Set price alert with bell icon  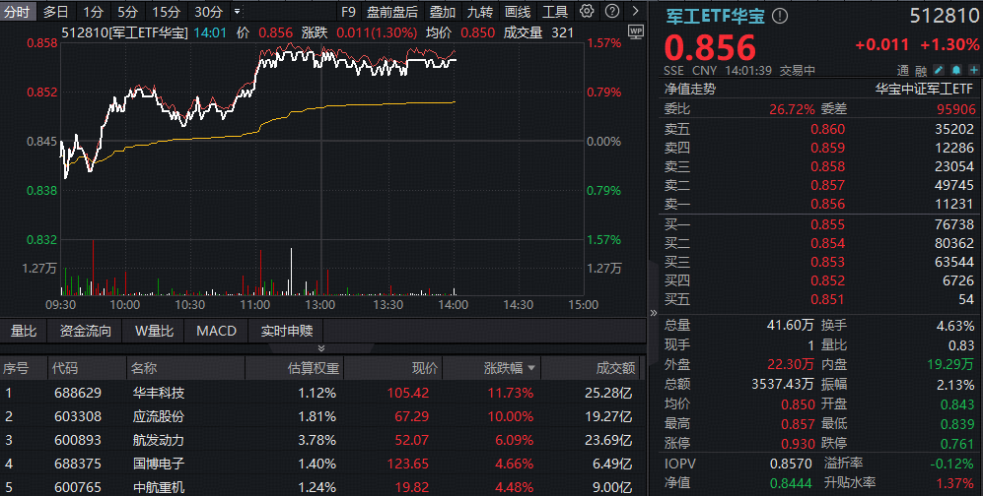pyautogui.click(x=953, y=71)
